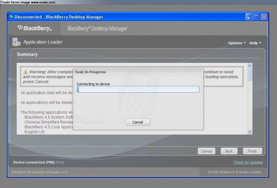This screenshot has width=277, height=188.
Task: Select 'Chinese Simplified Rendering' entry
Action: click(66, 122)
